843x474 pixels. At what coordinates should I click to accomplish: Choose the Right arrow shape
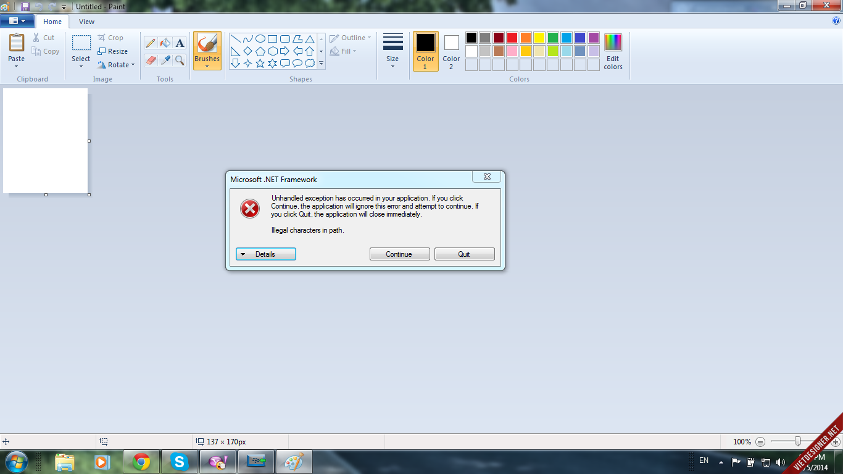point(284,51)
